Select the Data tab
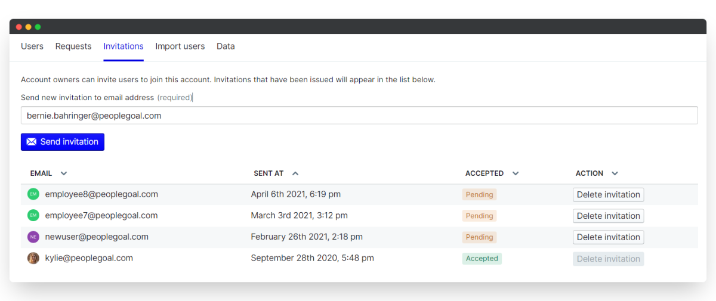 pos(226,46)
